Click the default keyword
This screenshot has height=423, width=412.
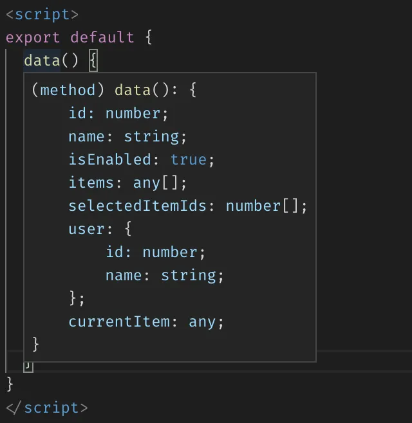pos(102,37)
